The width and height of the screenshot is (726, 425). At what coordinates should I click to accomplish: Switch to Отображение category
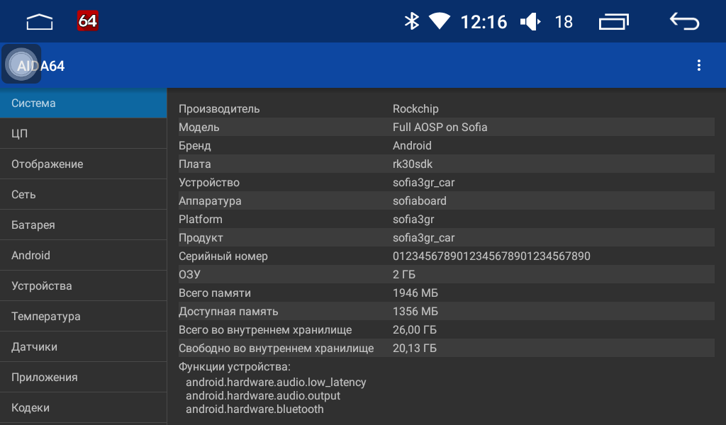pos(83,164)
